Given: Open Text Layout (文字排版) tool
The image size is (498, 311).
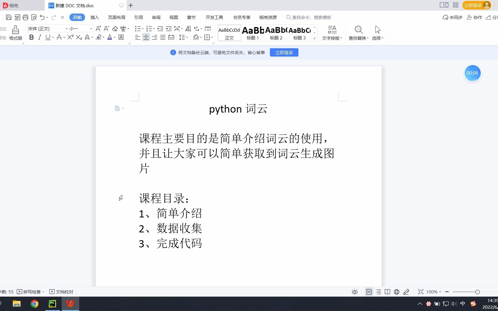Looking at the screenshot, I should click(x=332, y=33).
